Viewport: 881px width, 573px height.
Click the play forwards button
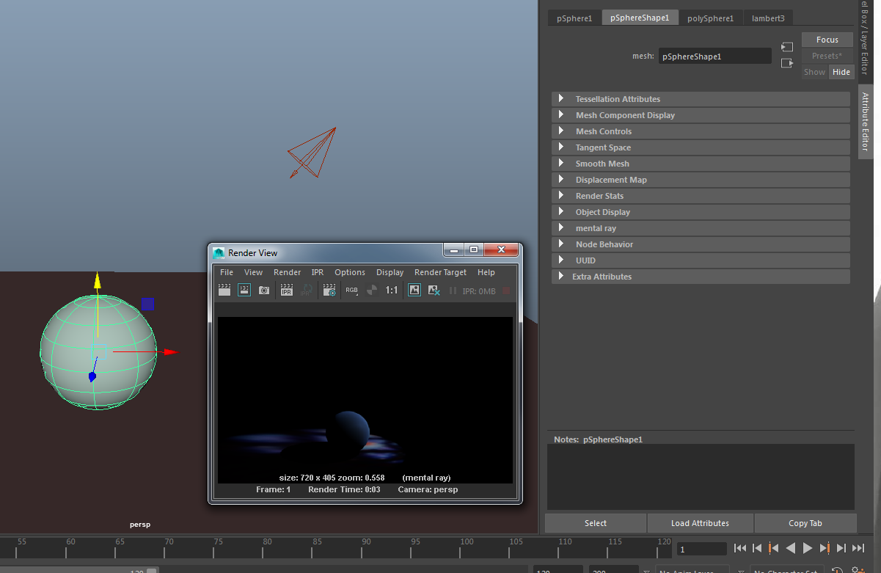[808, 548]
